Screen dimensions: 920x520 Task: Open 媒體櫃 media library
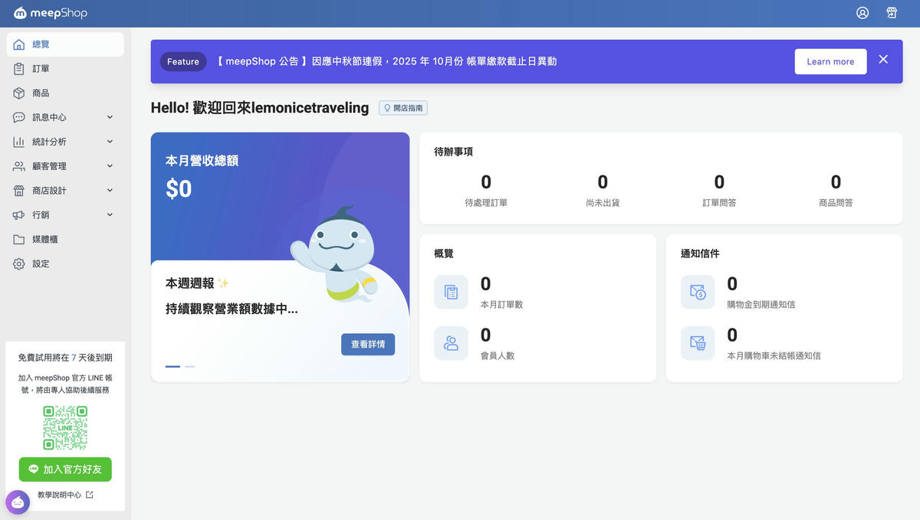coord(45,240)
